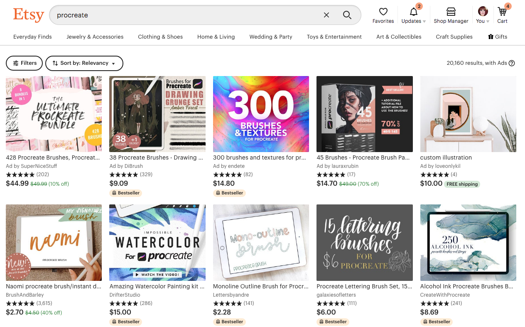Expand the You profile menu

(483, 15)
